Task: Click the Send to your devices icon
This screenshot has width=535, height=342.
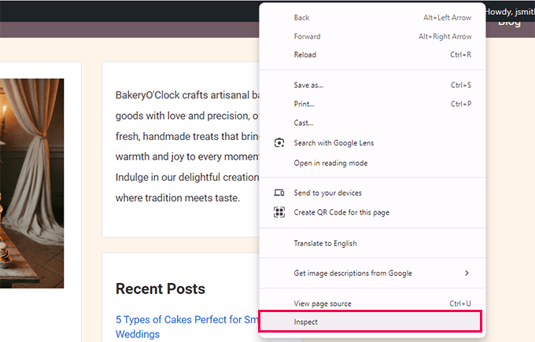Action: (x=279, y=193)
